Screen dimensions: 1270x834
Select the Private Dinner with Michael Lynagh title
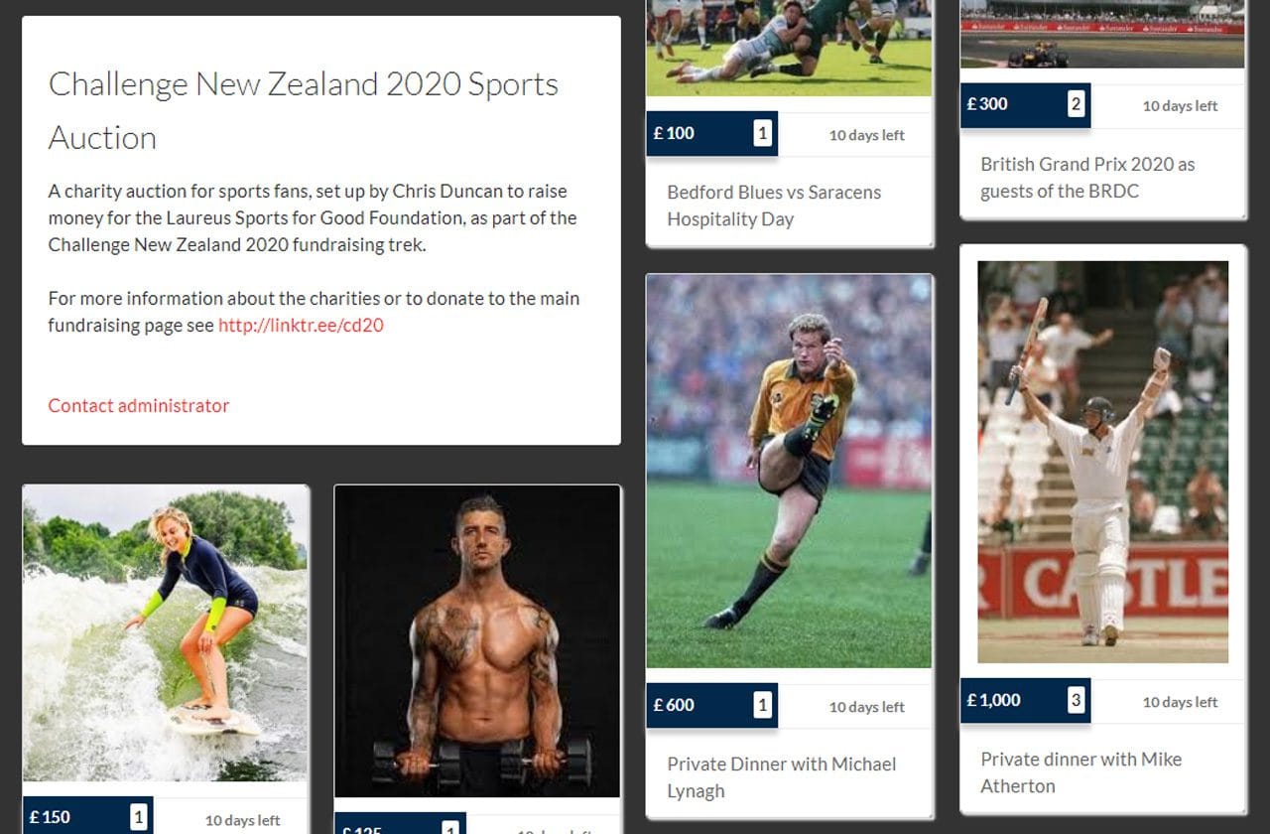[x=781, y=777]
